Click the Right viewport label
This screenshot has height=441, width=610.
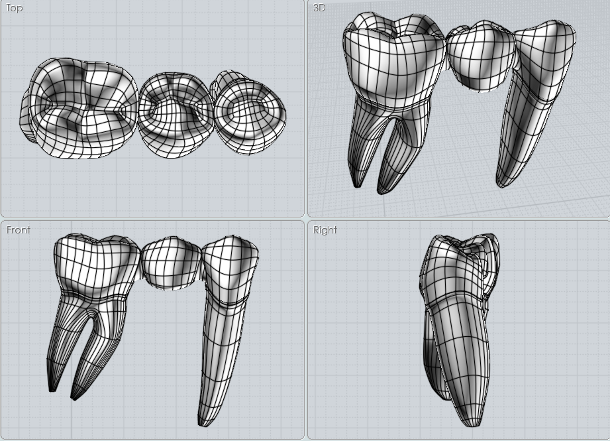(x=325, y=230)
